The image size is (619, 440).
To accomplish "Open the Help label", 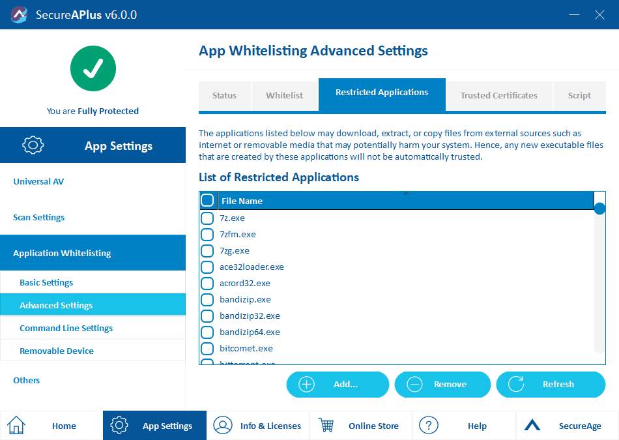I will (477, 426).
